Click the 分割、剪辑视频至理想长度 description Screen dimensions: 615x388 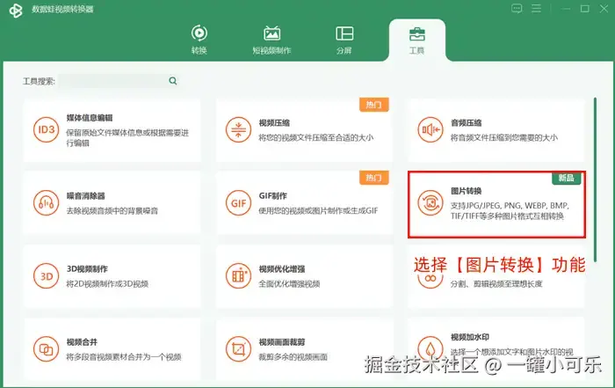pyautogui.click(x=496, y=284)
